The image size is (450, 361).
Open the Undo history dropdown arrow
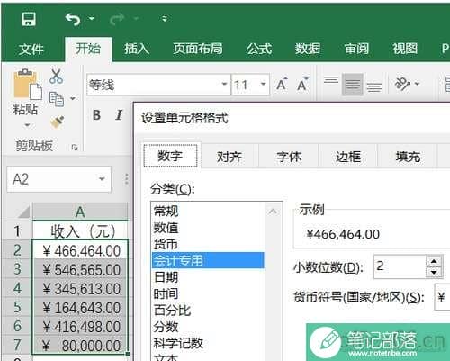coord(92,19)
